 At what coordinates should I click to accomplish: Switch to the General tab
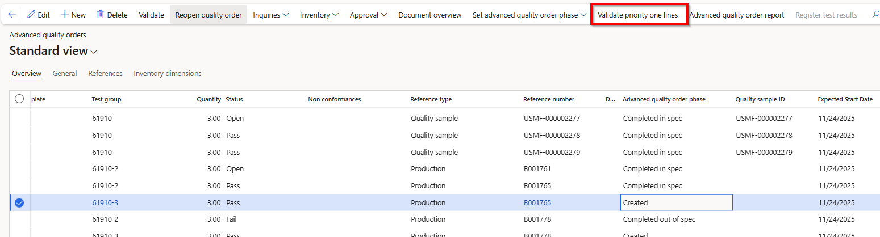coord(65,74)
